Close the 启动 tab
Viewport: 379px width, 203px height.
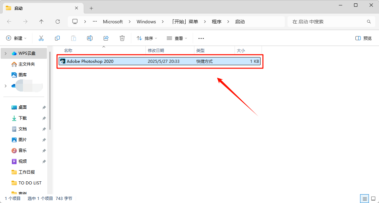[76, 8]
